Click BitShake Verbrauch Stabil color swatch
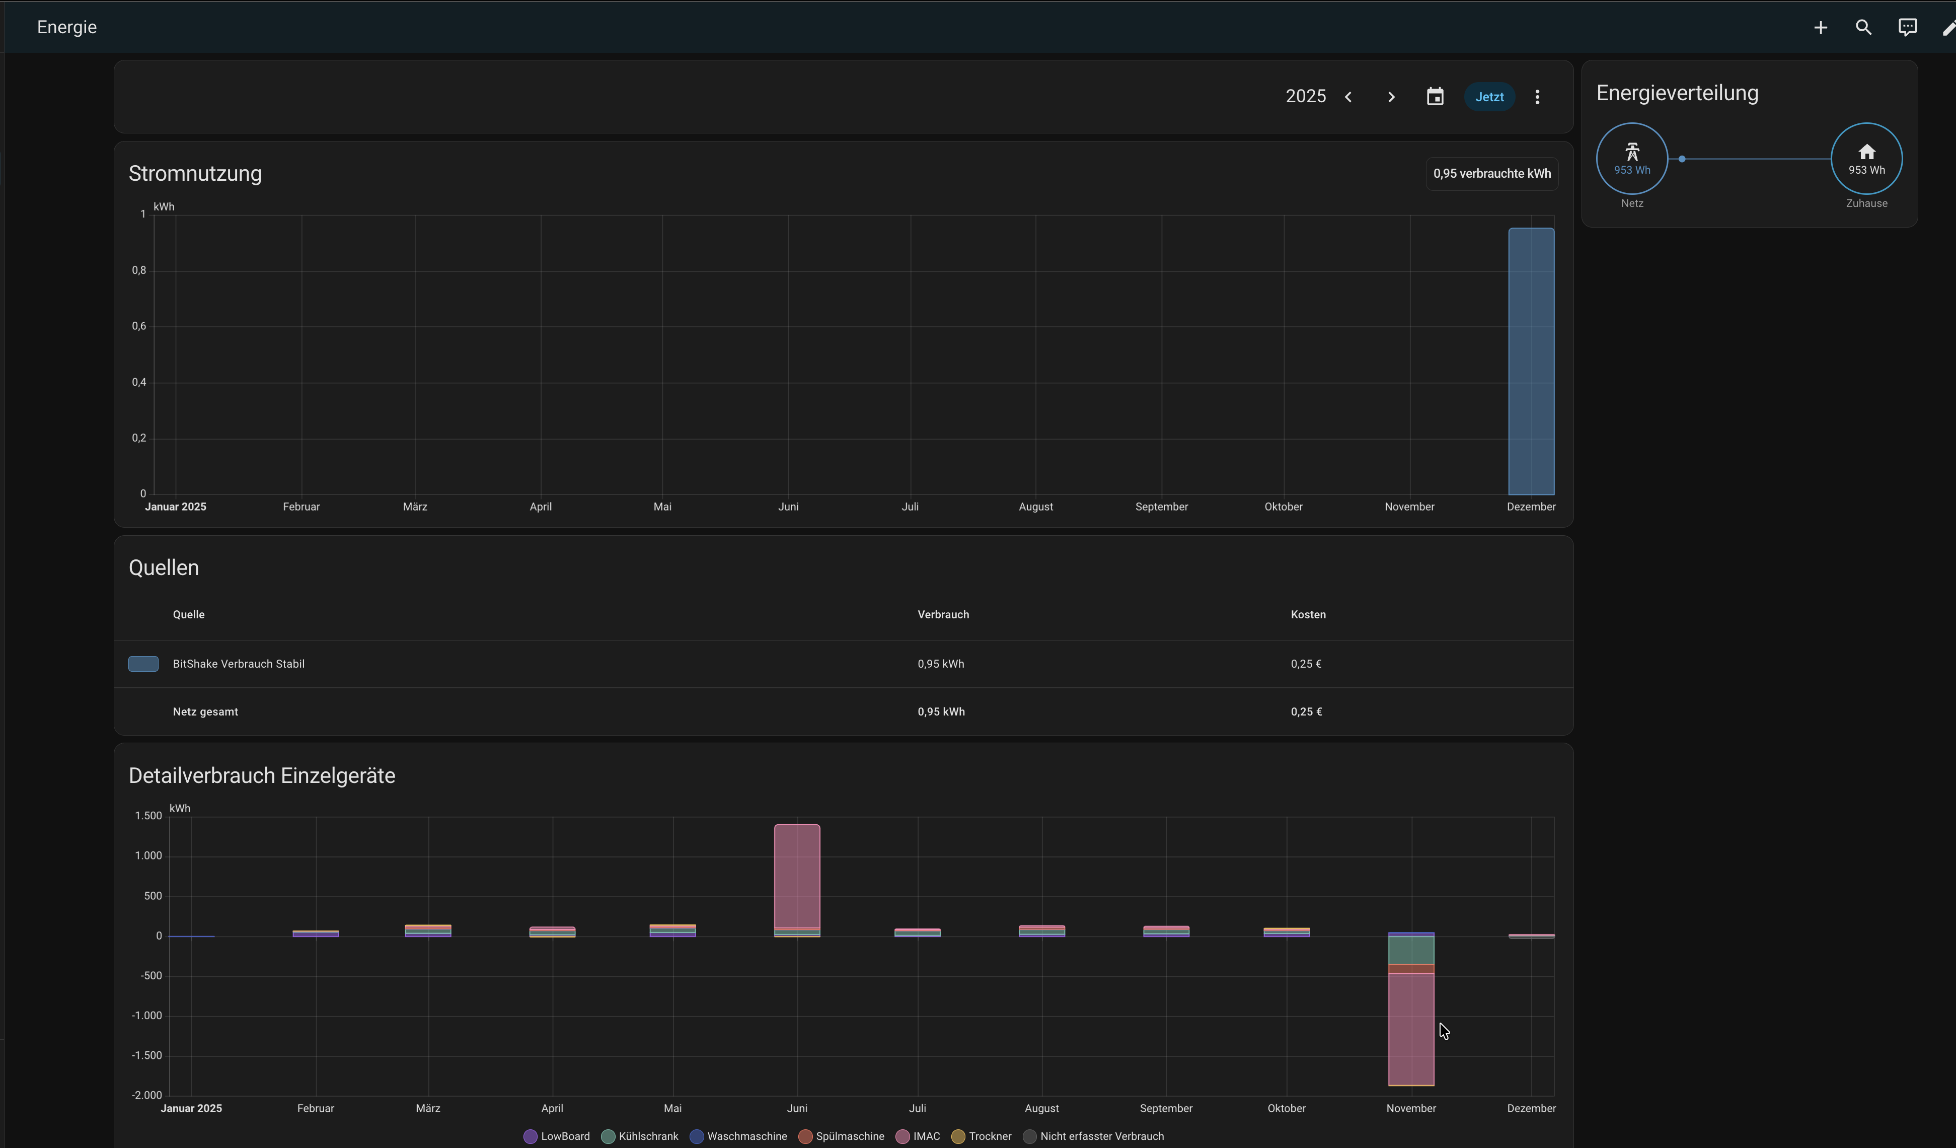This screenshot has width=1956, height=1148. (143, 664)
